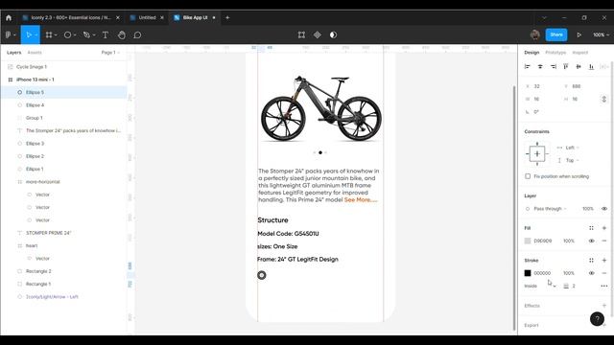
Task: Open the shape tools dropdown arrow
Action: [x=75, y=35]
